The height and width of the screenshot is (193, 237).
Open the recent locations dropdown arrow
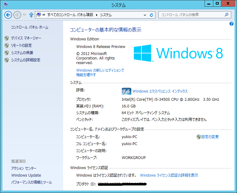(x=24, y=15)
